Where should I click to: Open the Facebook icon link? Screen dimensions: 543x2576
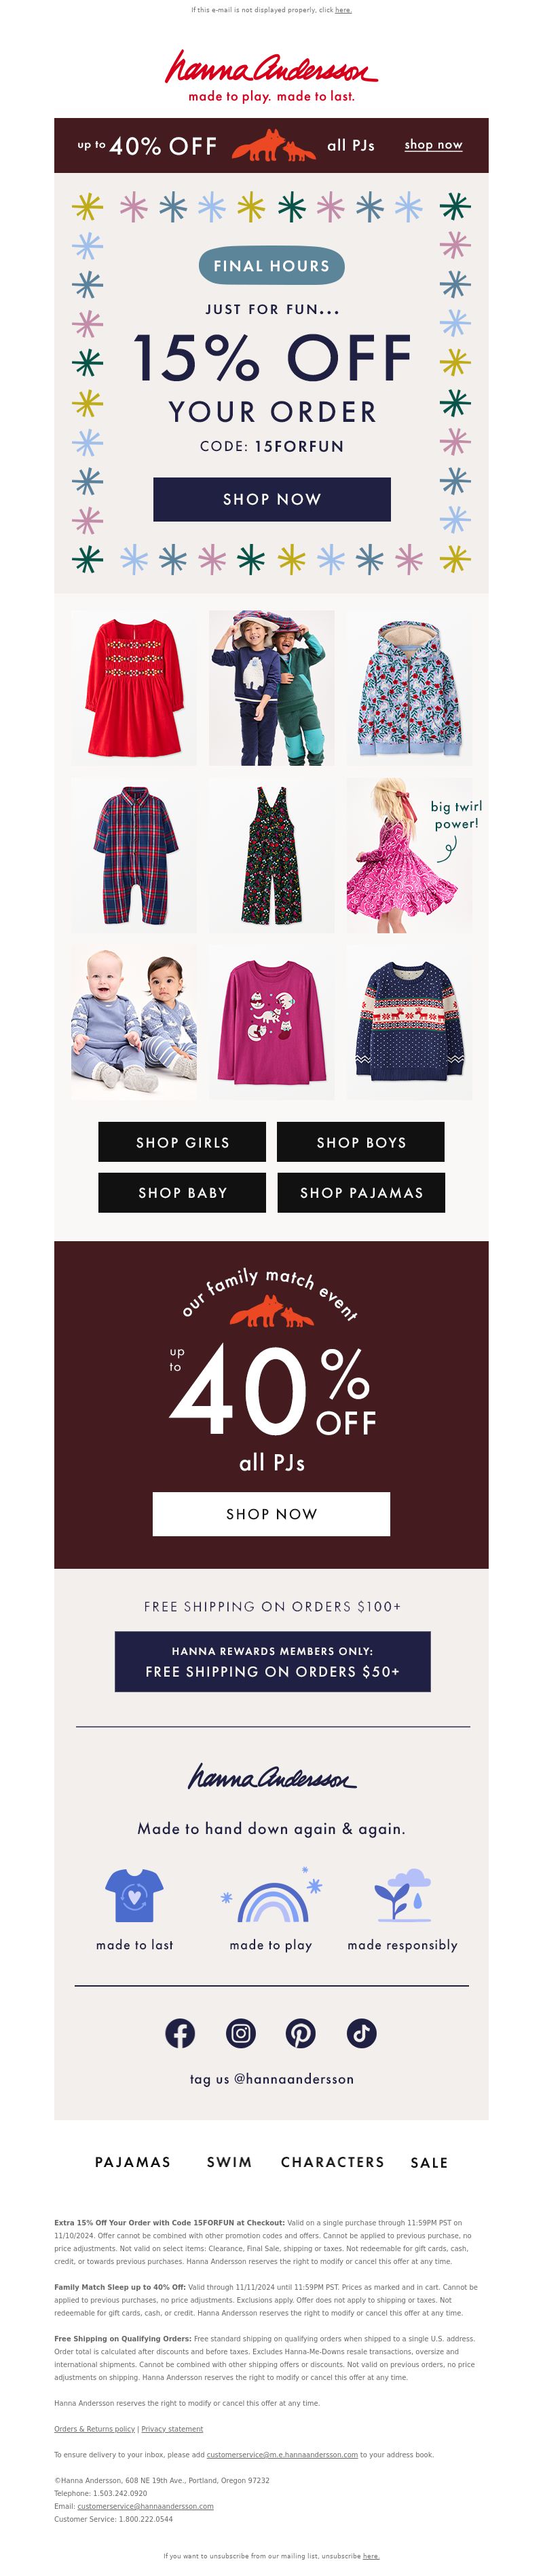coord(179,2033)
